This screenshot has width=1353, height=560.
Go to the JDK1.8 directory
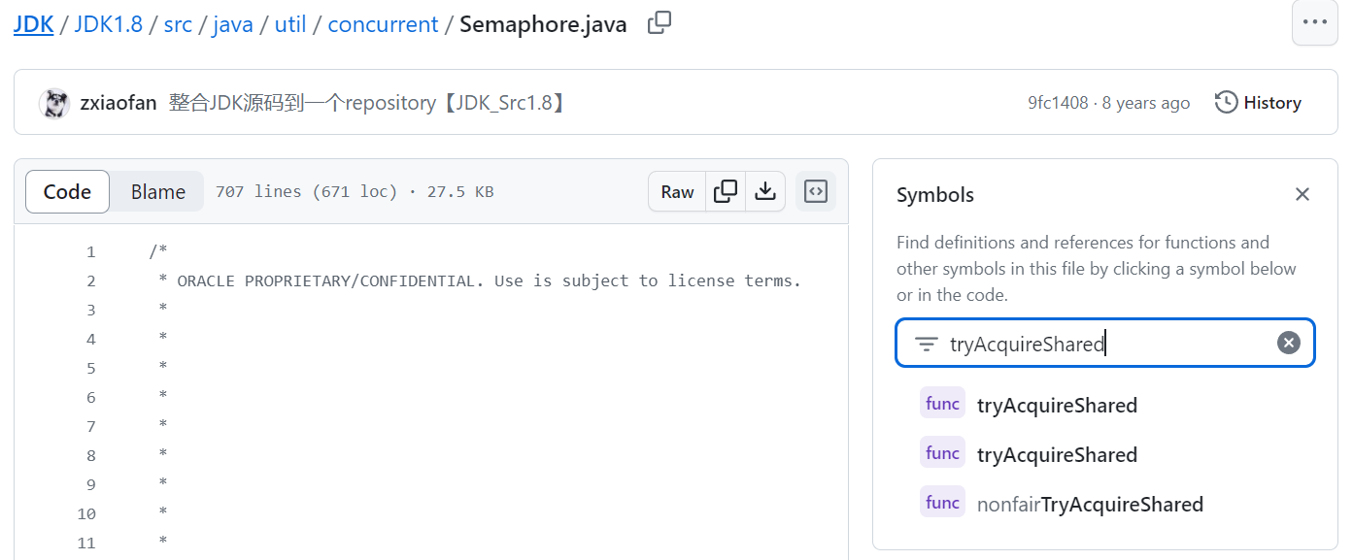click(108, 24)
